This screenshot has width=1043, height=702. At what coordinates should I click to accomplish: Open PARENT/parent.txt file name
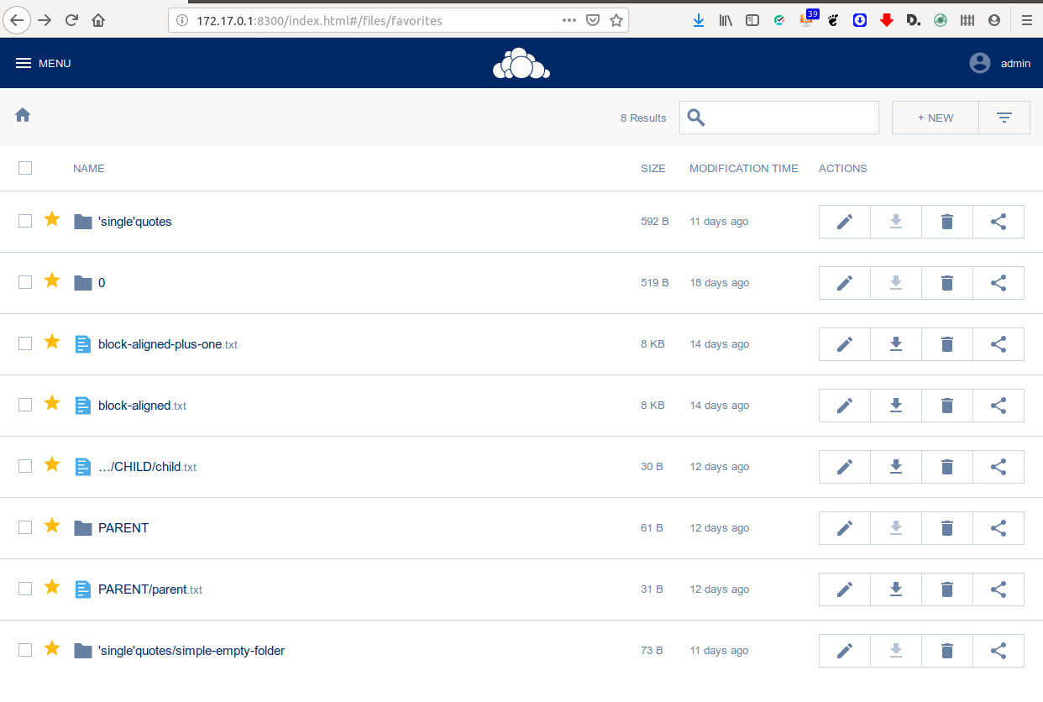coord(150,589)
